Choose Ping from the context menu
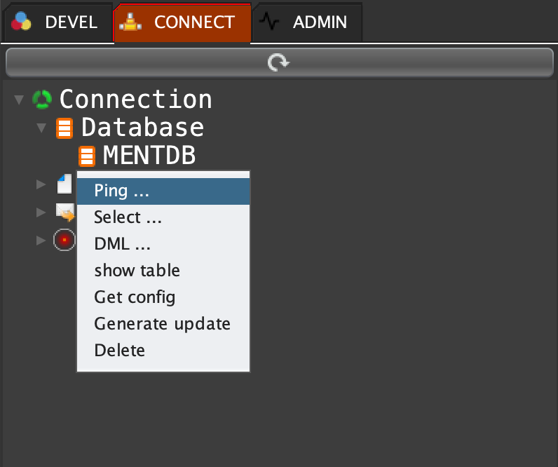This screenshot has height=467, width=558. pyautogui.click(x=122, y=190)
